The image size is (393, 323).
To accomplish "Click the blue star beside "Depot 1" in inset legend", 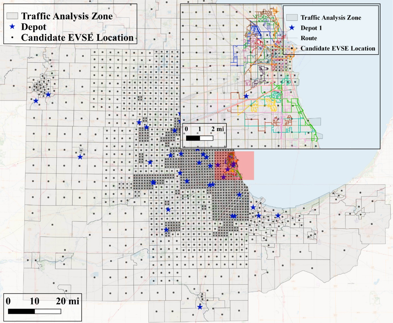I will click(x=292, y=28).
